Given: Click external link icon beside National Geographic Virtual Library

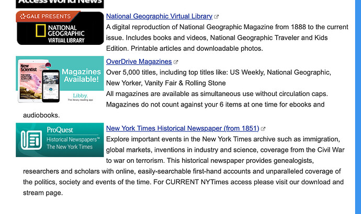Looking at the screenshot, I should tap(217, 17).
